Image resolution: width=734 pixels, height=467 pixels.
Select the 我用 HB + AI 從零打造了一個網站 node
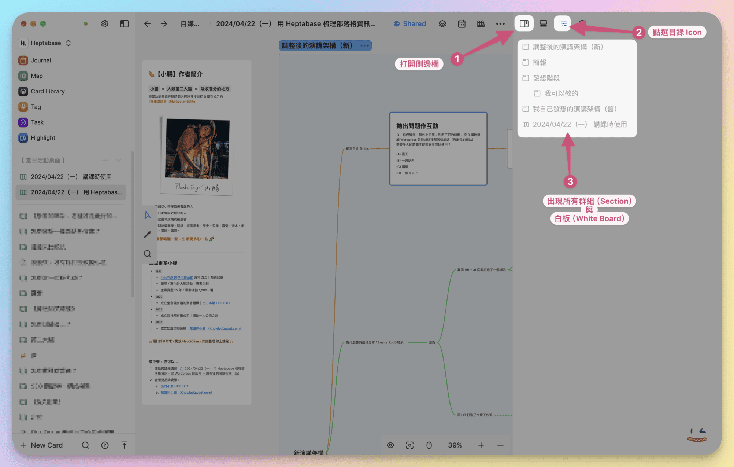click(481, 270)
